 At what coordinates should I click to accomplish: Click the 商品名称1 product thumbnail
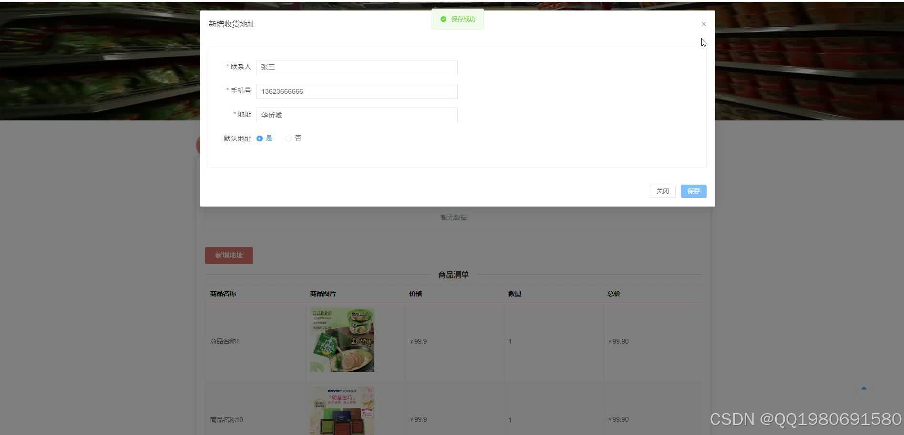[342, 340]
